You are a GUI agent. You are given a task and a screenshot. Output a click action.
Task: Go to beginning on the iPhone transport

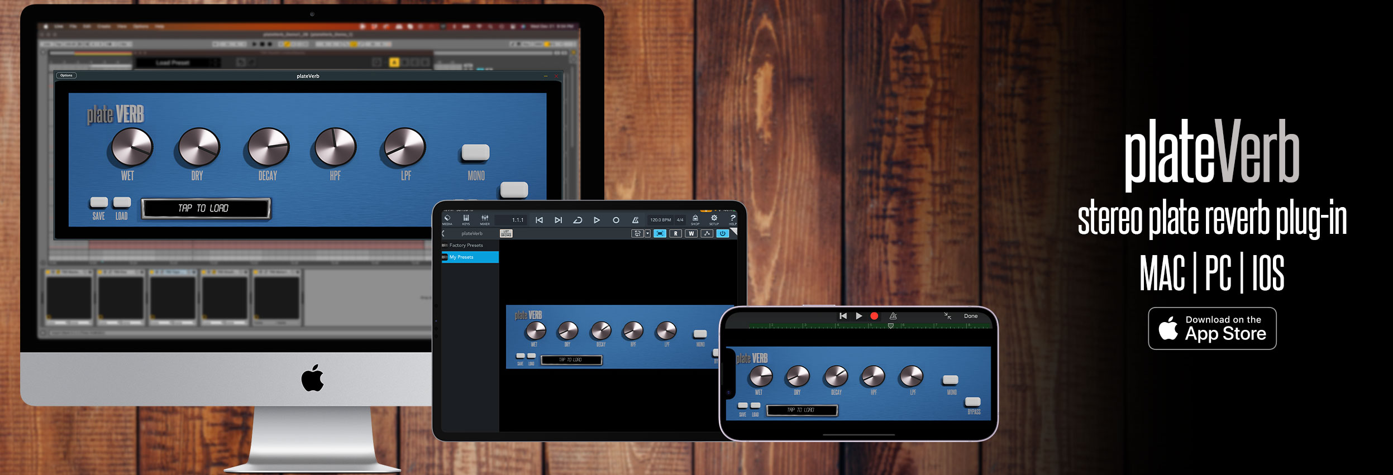pyautogui.click(x=843, y=316)
